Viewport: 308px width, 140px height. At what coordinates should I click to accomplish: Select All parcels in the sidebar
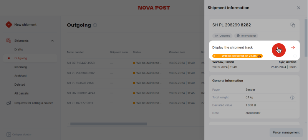21,93
